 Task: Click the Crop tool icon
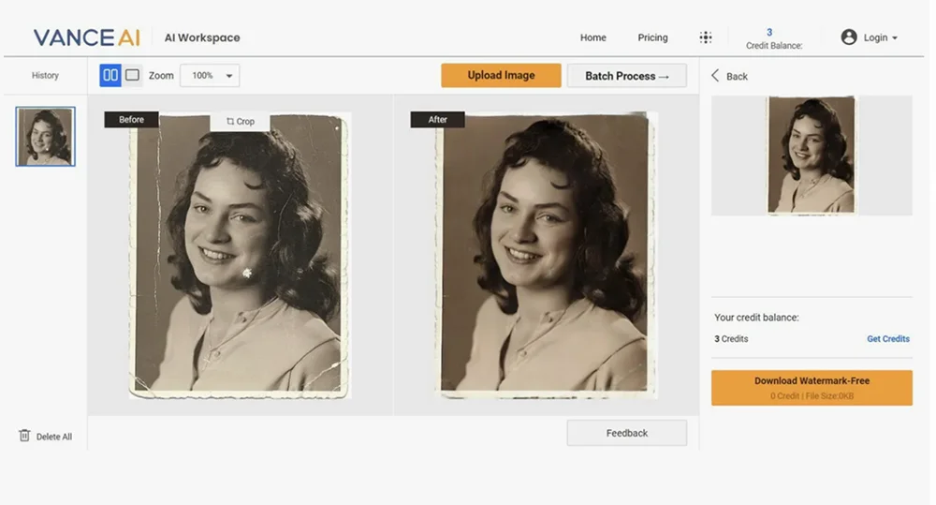click(x=230, y=122)
